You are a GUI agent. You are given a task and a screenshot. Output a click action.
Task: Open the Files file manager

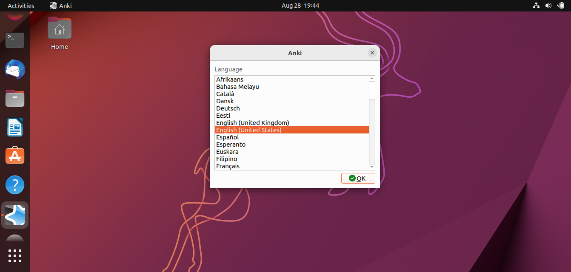pos(14,98)
